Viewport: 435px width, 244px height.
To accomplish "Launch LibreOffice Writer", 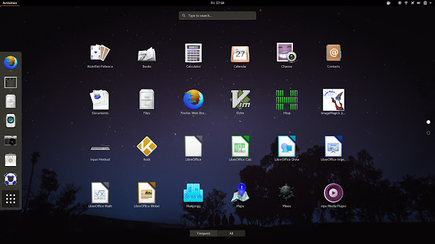I will point(147,195).
